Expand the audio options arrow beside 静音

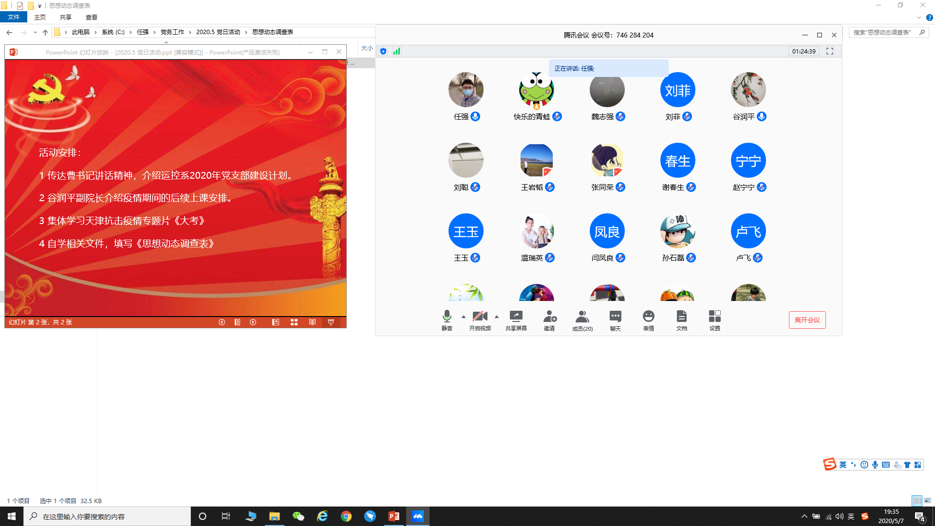(x=464, y=317)
